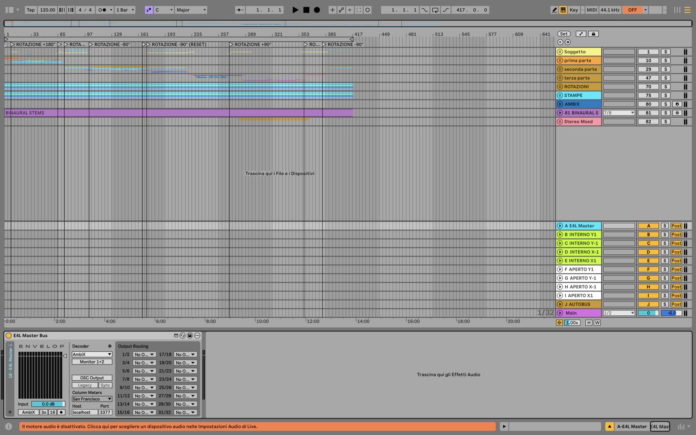Unfold the Soggetto group track
The width and height of the screenshot is (696, 435).
pos(560,52)
